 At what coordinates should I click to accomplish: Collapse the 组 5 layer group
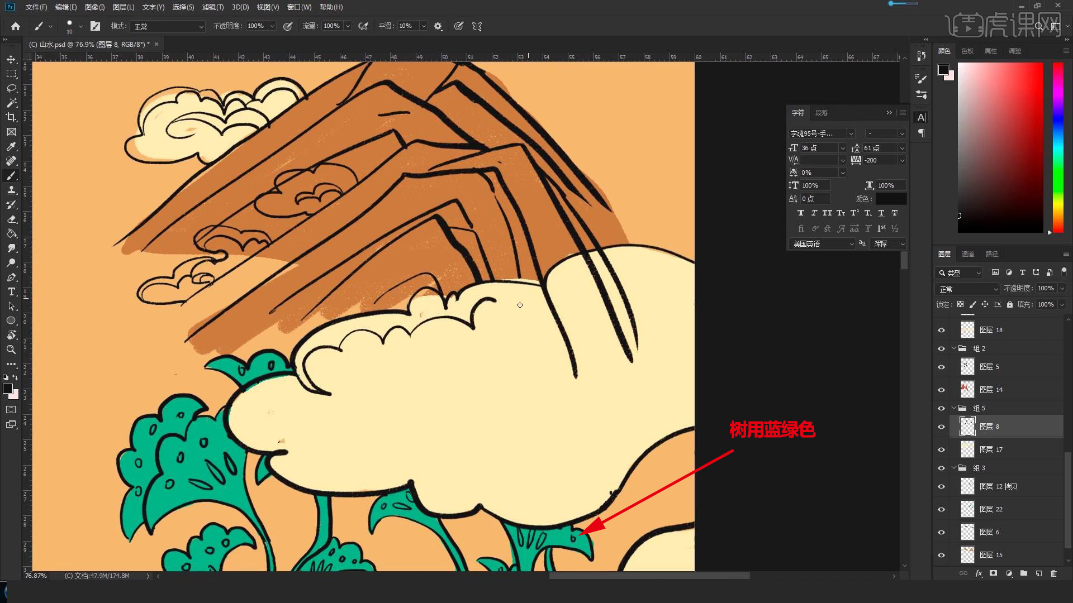click(x=954, y=408)
